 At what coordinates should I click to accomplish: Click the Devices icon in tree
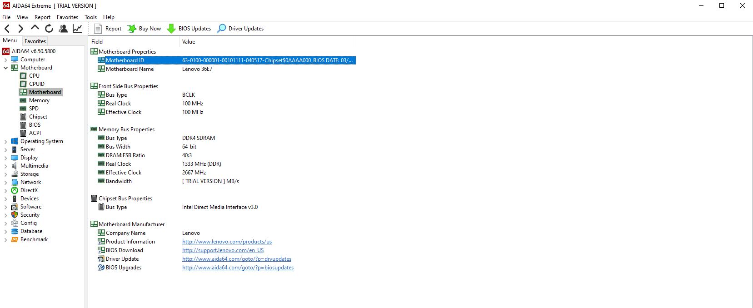click(15, 199)
